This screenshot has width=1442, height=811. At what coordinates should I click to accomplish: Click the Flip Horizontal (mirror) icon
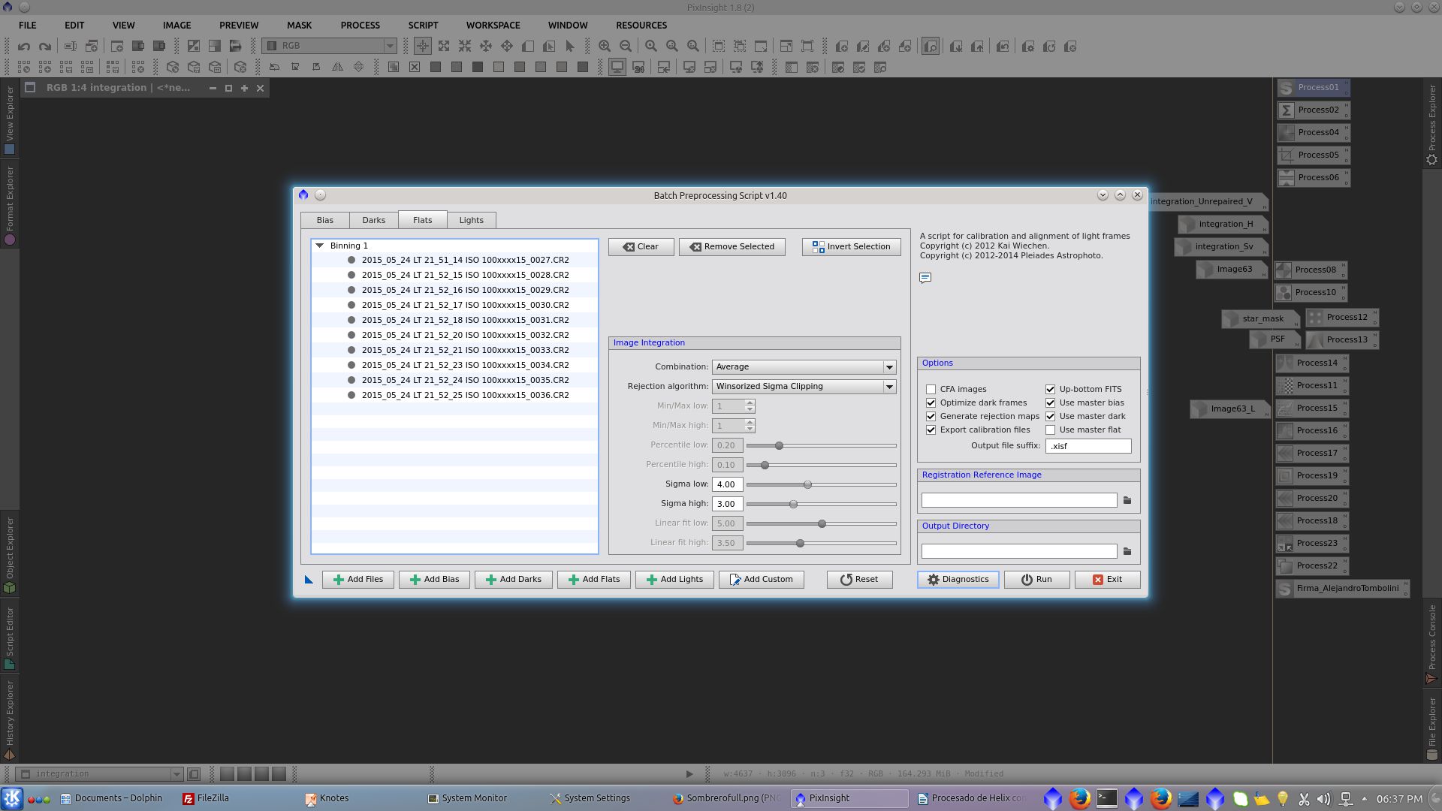click(338, 68)
